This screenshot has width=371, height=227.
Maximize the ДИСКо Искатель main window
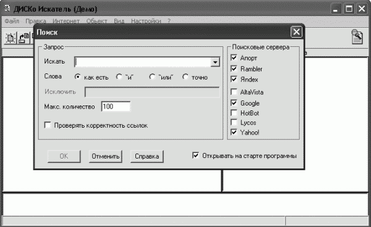pos(349,9)
